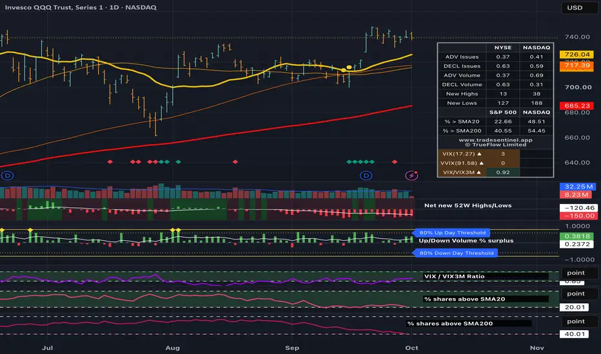This screenshot has width=601, height=354.
Task: Click the 80% Up Day Threshold label
Action: pos(452,233)
